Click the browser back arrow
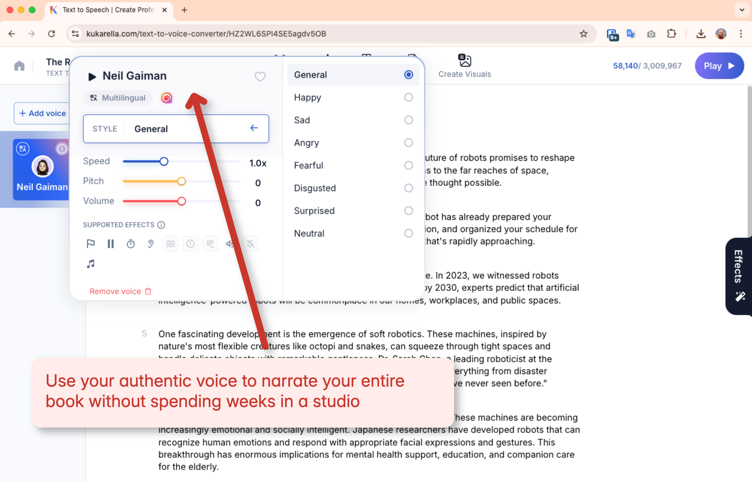Image resolution: width=752 pixels, height=482 pixels. 12,34
